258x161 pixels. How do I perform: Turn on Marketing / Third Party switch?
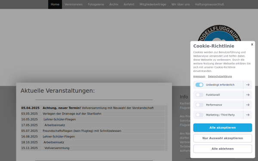pos(199,115)
